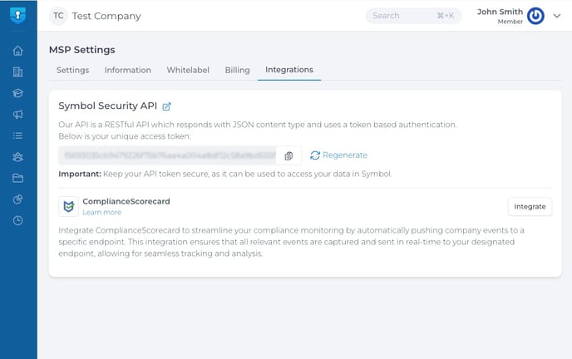The height and width of the screenshot is (359, 572).
Task: Copy the API token with the copy icon
Action: click(x=288, y=155)
